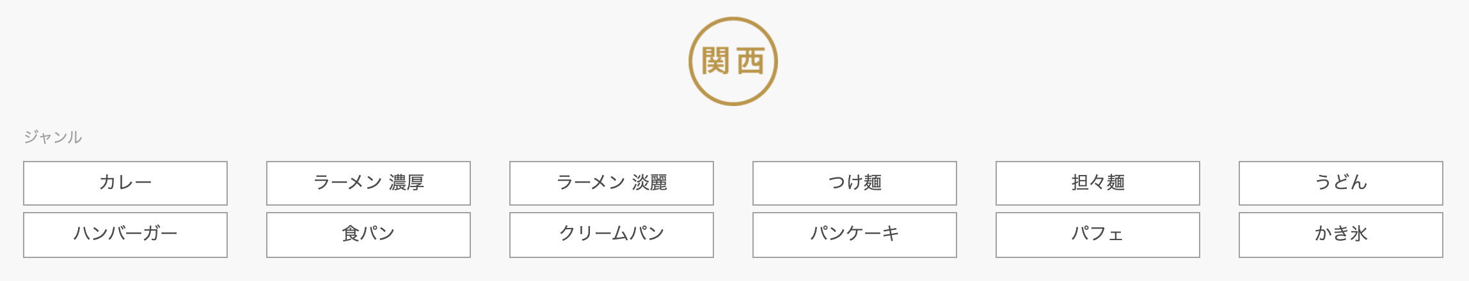The height and width of the screenshot is (281, 1469).
Task: Pick the かき氷 genre
Action: coord(1341,234)
